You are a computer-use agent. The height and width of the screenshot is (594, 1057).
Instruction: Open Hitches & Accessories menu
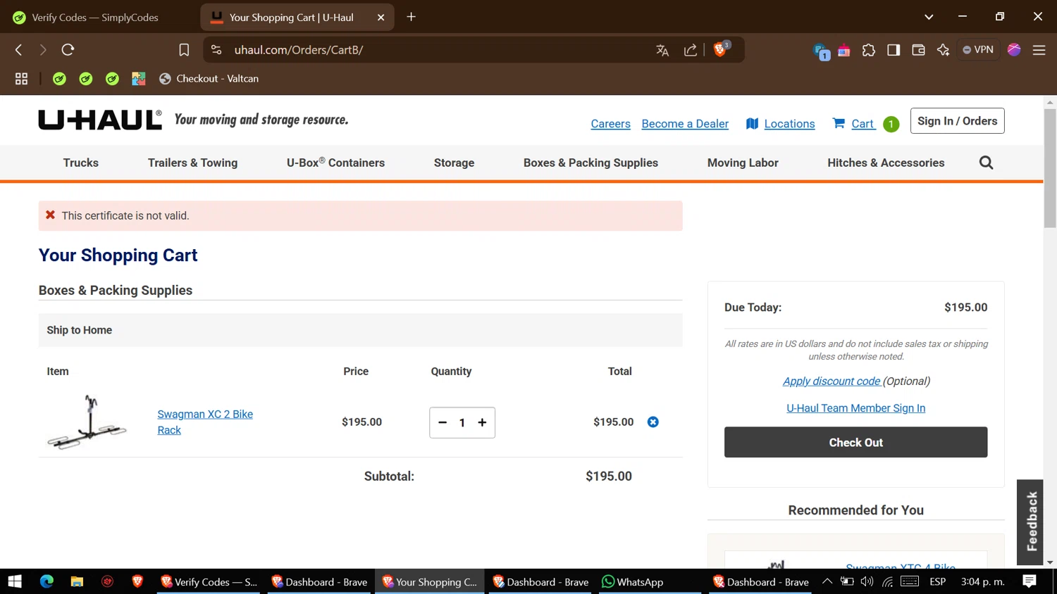click(886, 163)
